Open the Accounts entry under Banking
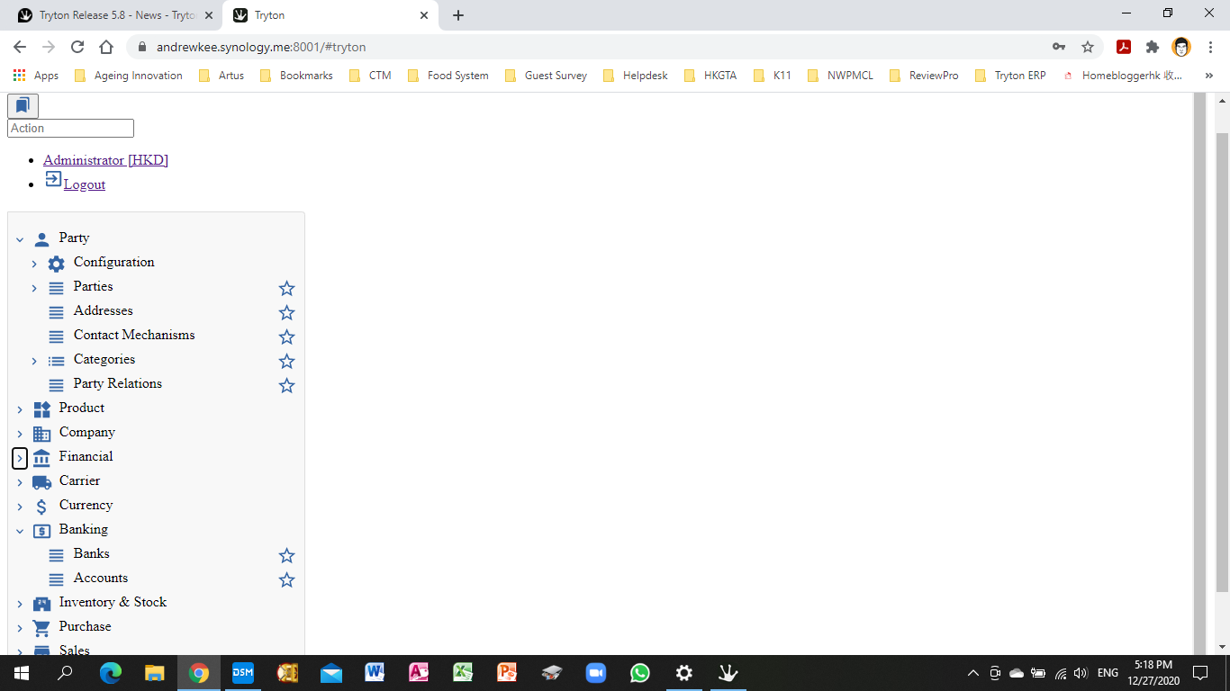The width and height of the screenshot is (1230, 691). point(101,578)
